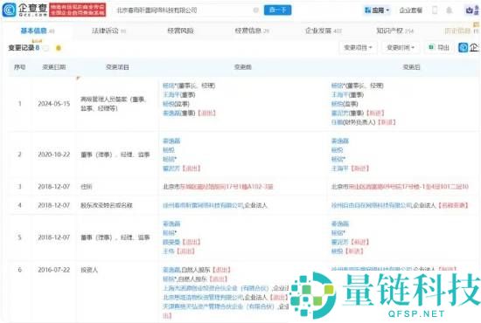Click the red certification banner

(x=77, y=10)
